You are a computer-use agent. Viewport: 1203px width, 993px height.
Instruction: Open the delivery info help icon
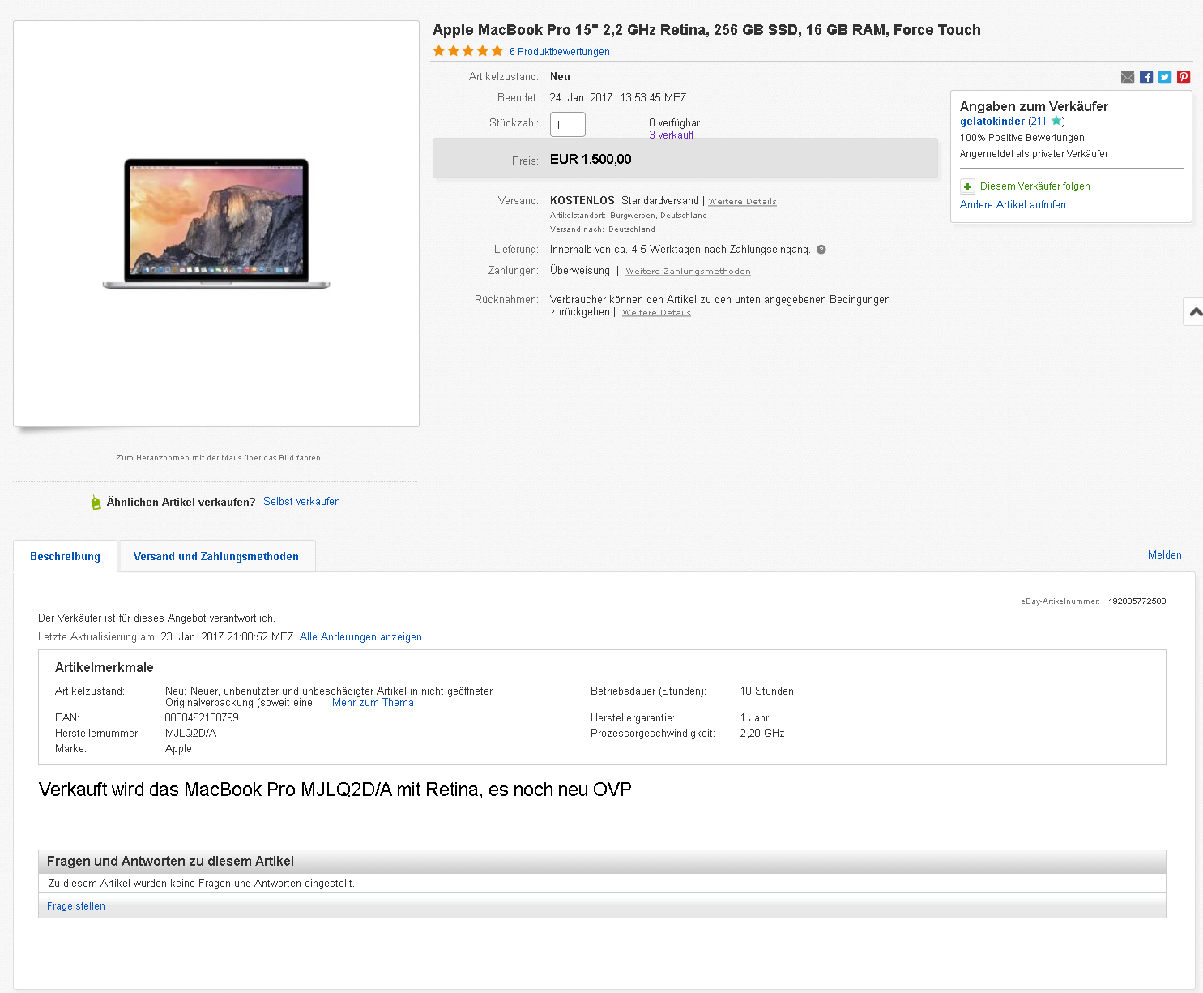pos(821,250)
